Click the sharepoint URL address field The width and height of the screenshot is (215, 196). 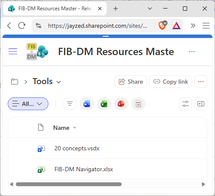(98, 26)
